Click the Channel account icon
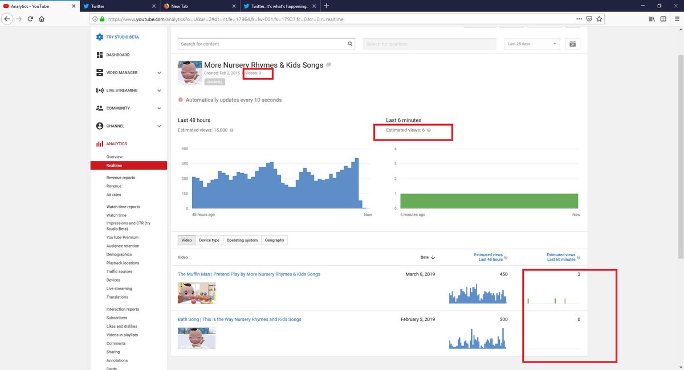This screenshot has width=684, height=370. click(x=100, y=126)
